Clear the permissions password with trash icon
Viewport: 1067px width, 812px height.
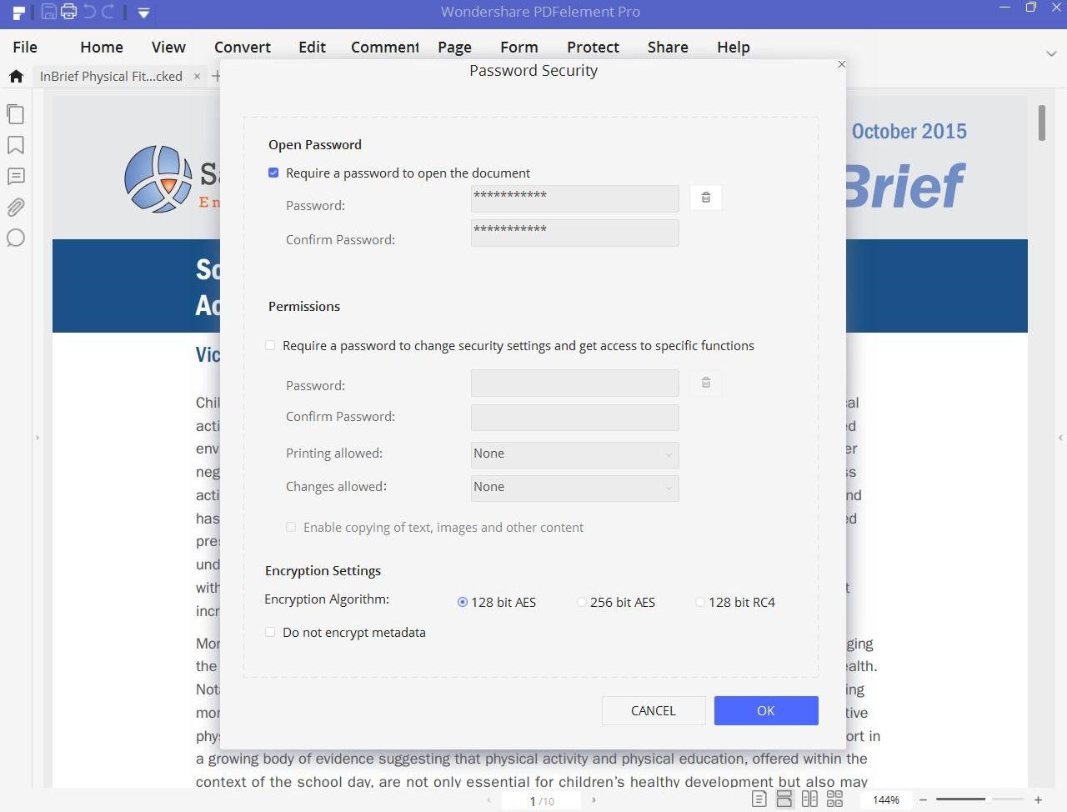tap(706, 383)
